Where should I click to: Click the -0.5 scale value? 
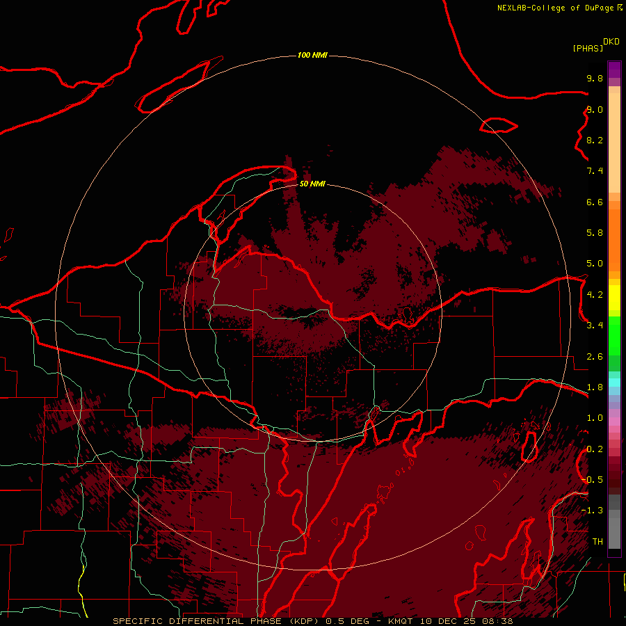pyautogui.click(x=592, y=479)
